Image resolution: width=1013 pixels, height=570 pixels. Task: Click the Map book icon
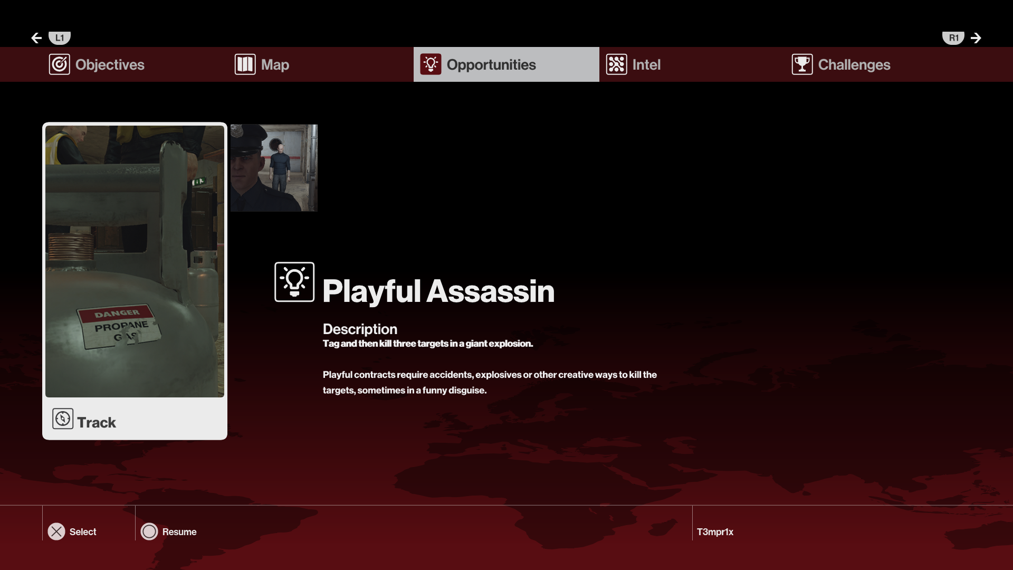point(245,64)
